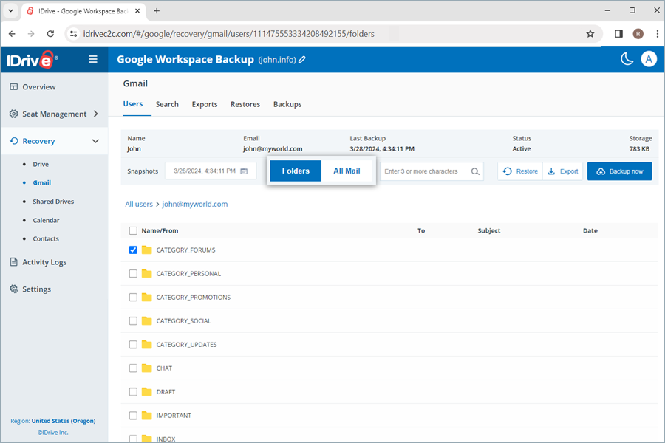
Task: Bookmark this page with star icon
Action: tap(590, 34)
